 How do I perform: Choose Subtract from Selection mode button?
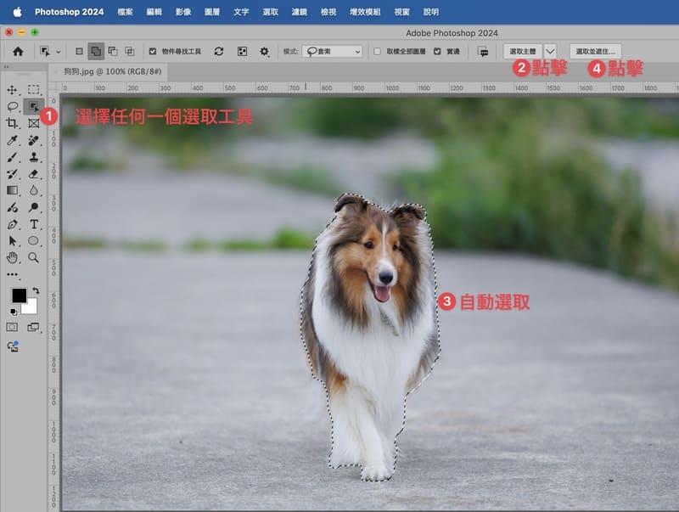click(113, 52)
